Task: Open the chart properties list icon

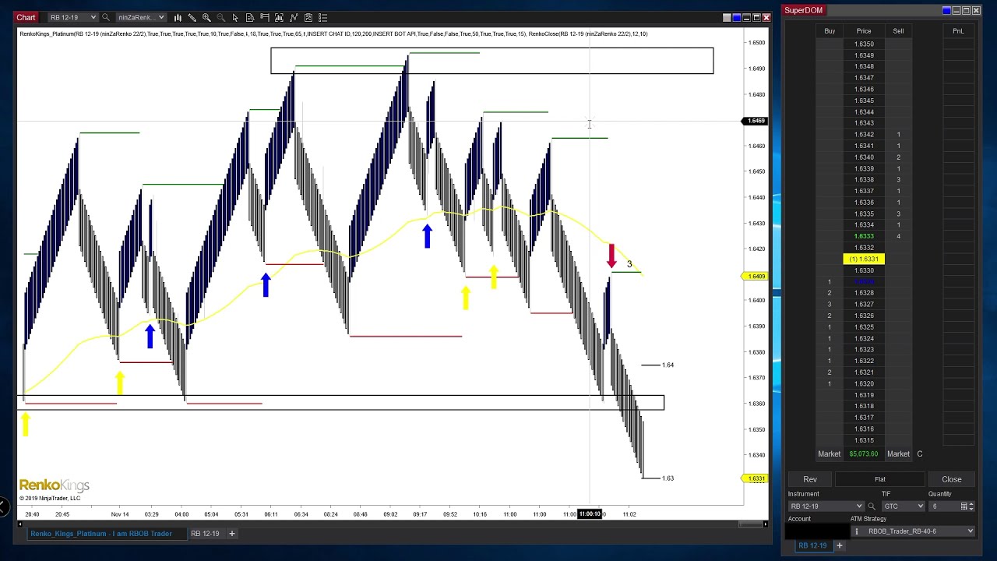Action: pos(322,17)
